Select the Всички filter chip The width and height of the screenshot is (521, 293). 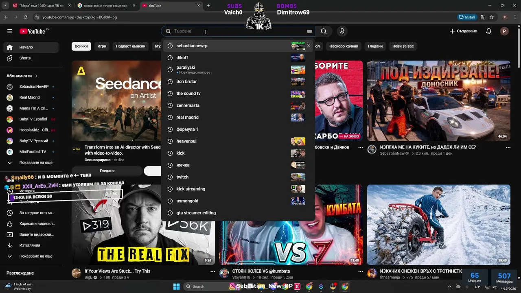(81, 46)
